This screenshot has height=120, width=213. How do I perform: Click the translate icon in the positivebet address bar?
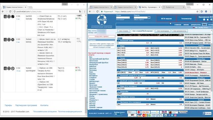tap(80, 12)
